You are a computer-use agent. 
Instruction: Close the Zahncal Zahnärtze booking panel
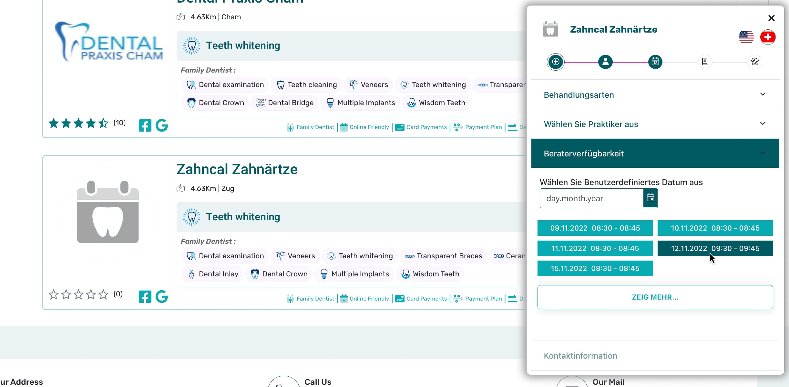(x=771, y=18)
